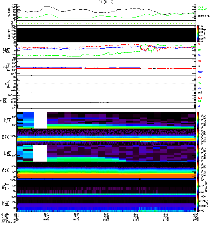Select the black Ni legend entry
The height and width of the screenshot is (226, 212).
click(x=199, y=66)
